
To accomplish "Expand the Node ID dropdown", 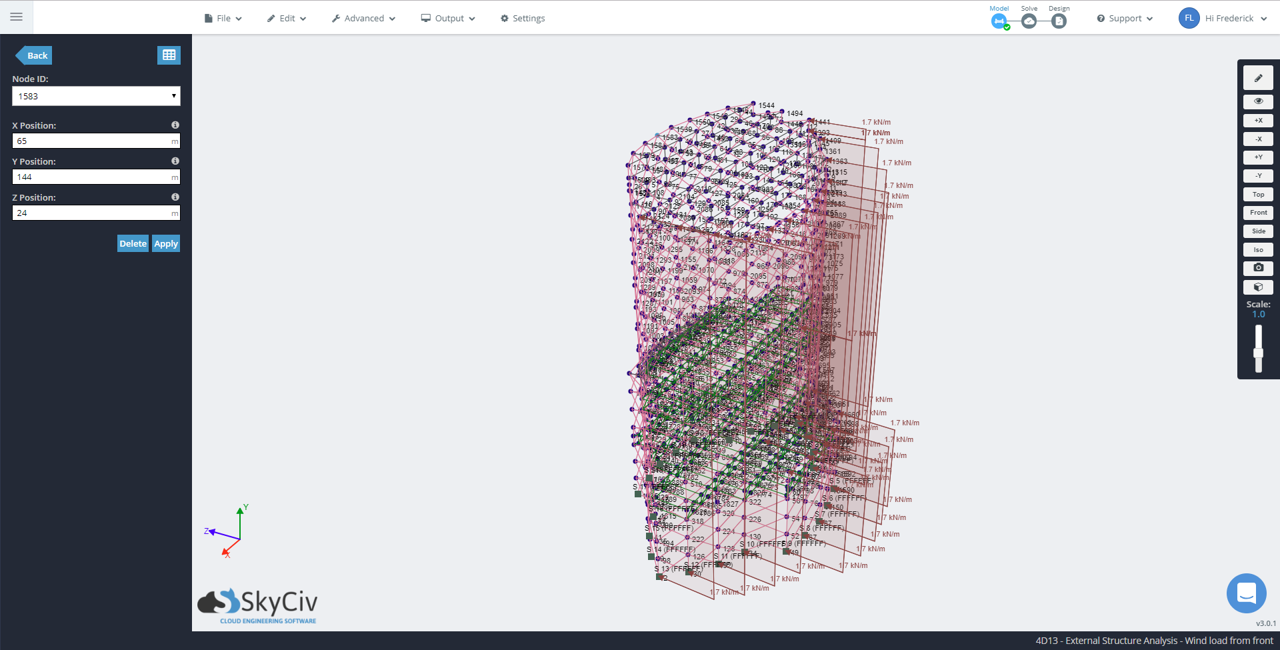I will (96, 96).
